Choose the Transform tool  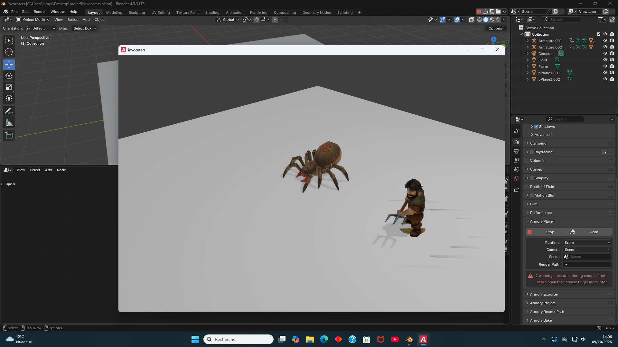pyautogui.click(x=9, y=98)
